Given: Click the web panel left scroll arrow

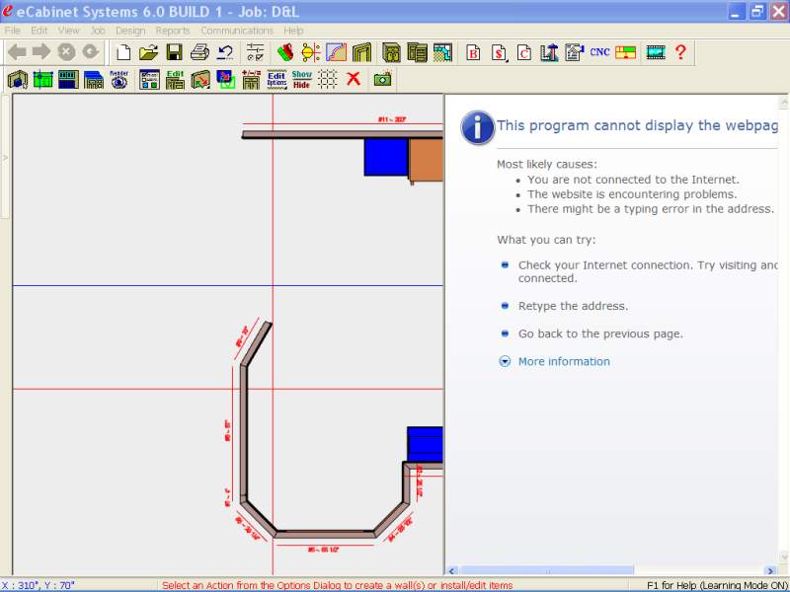Looking at the screenshot, I should point(451,570).
